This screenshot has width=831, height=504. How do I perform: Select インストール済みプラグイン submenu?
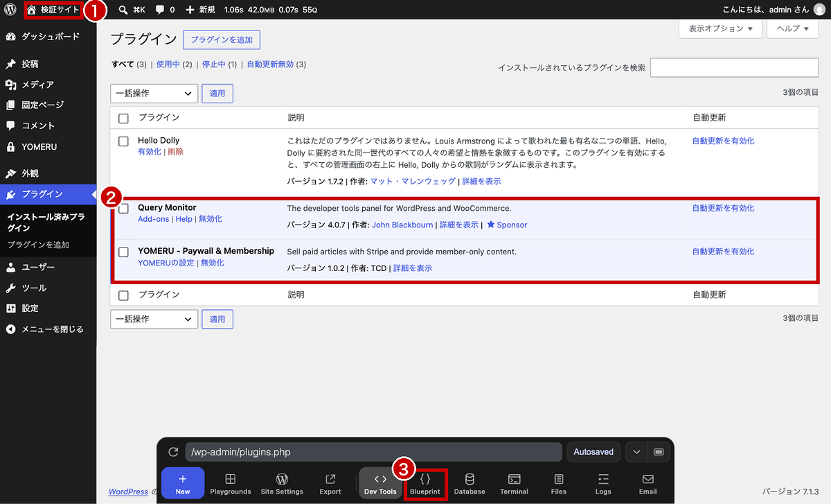coord(46,223)
